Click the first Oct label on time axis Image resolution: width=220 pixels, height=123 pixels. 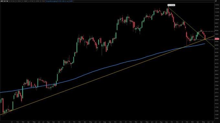pyautogui.click(x=59, y=122)
